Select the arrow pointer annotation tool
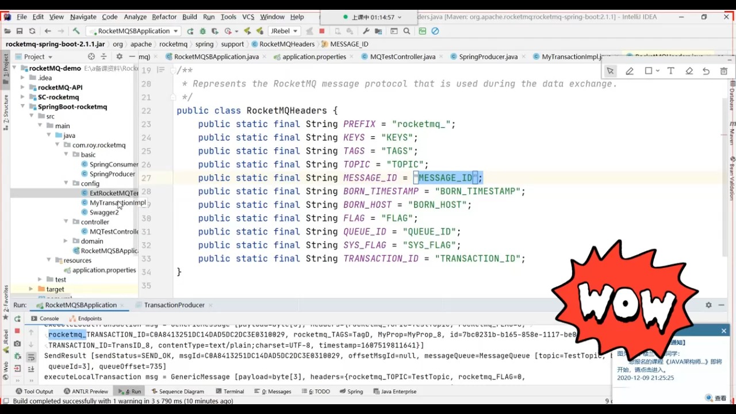 [610, 71]
